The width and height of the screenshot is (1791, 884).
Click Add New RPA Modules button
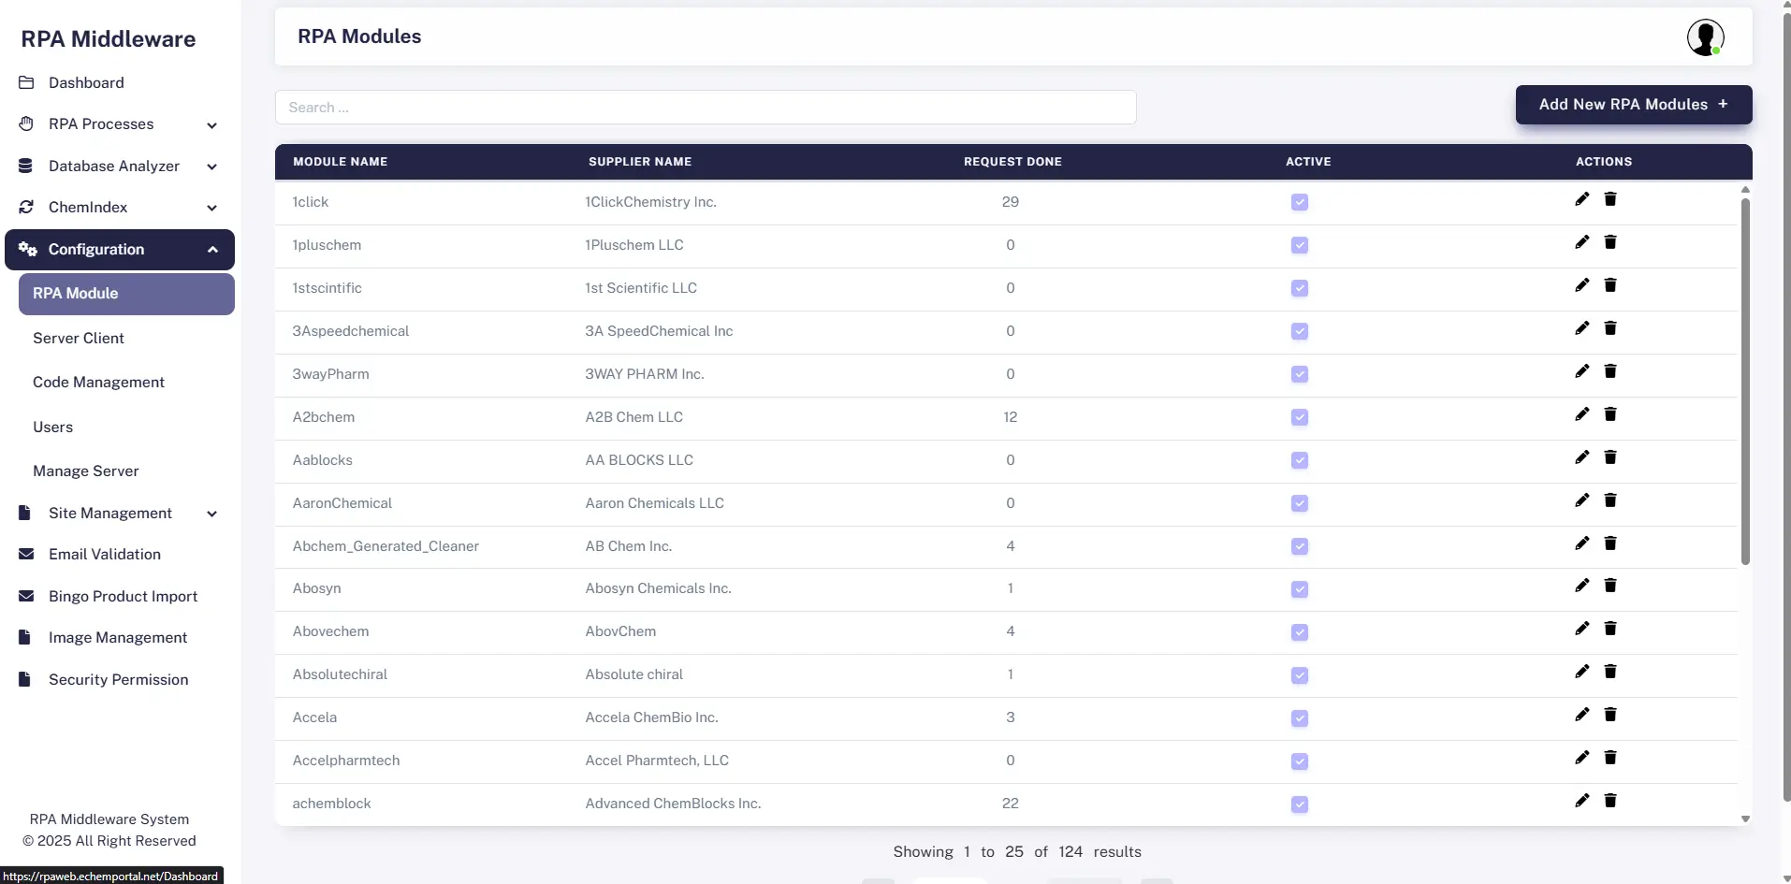(1633, 105)
